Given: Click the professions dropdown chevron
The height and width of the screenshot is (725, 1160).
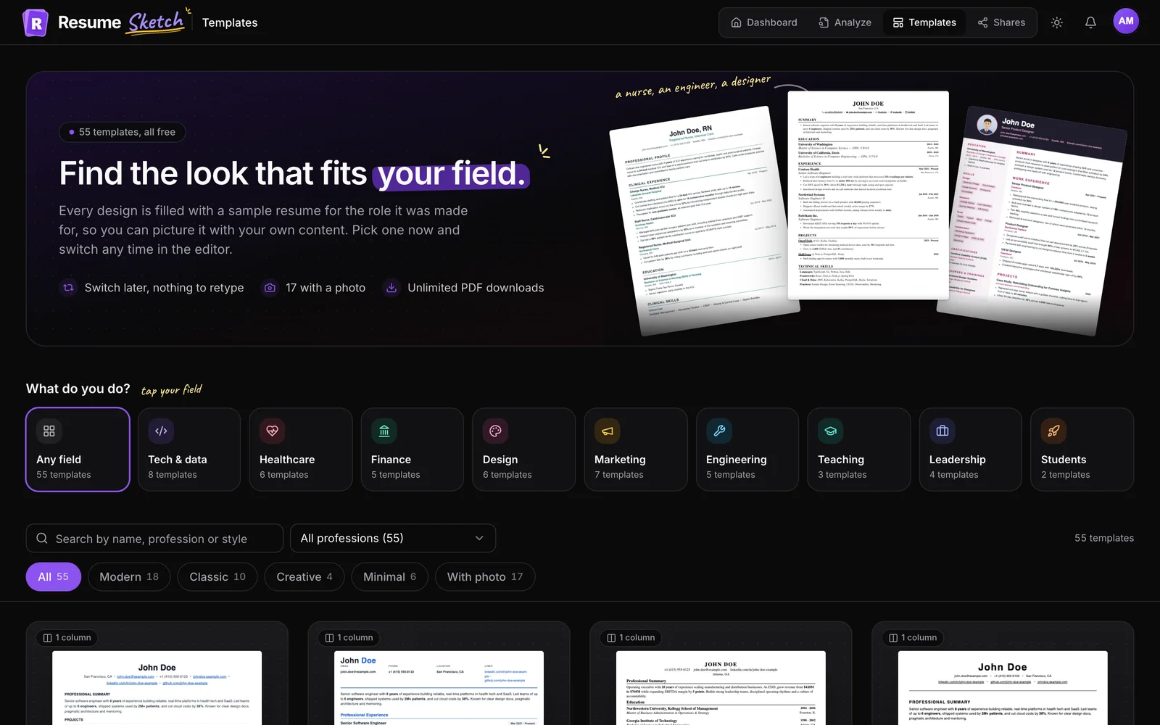Looking at the screenshot, I should click(479, 538).
